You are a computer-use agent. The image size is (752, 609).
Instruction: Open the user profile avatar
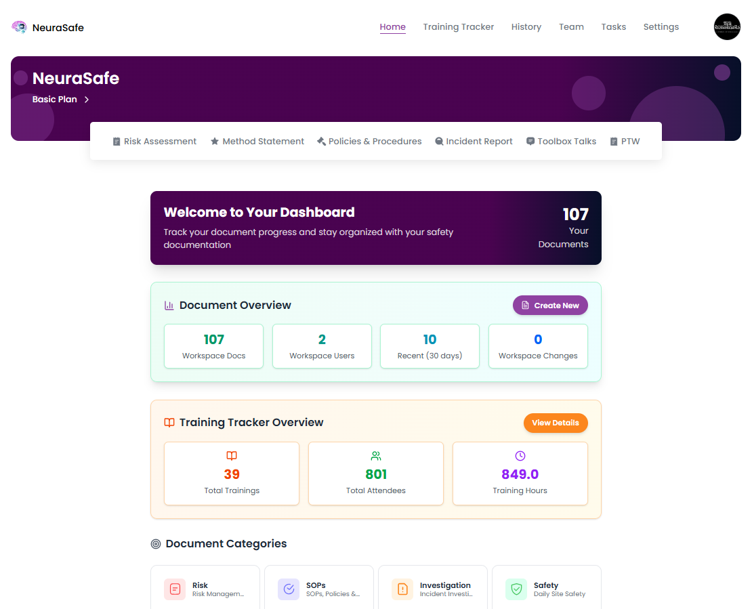[x=727, y=27]
